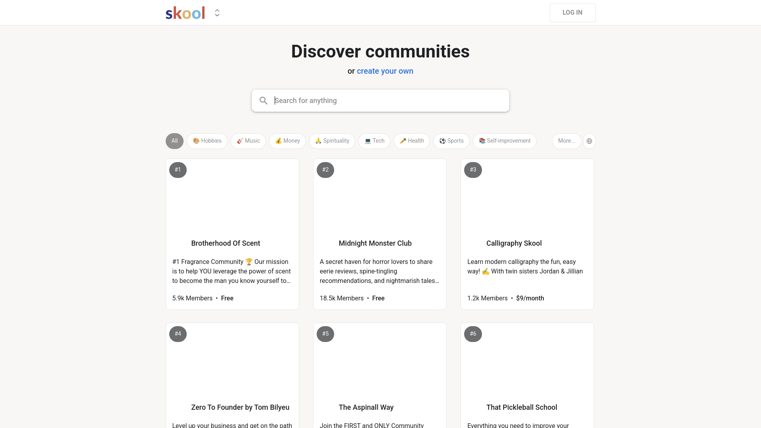Screen dimensions: 761x428
Task: Select the Self-improvement category chip
Action: tap(505, 141)
